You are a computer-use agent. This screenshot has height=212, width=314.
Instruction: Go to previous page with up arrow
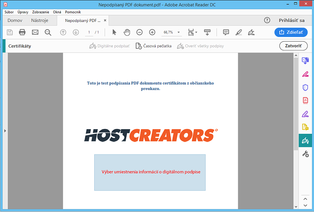63,32
